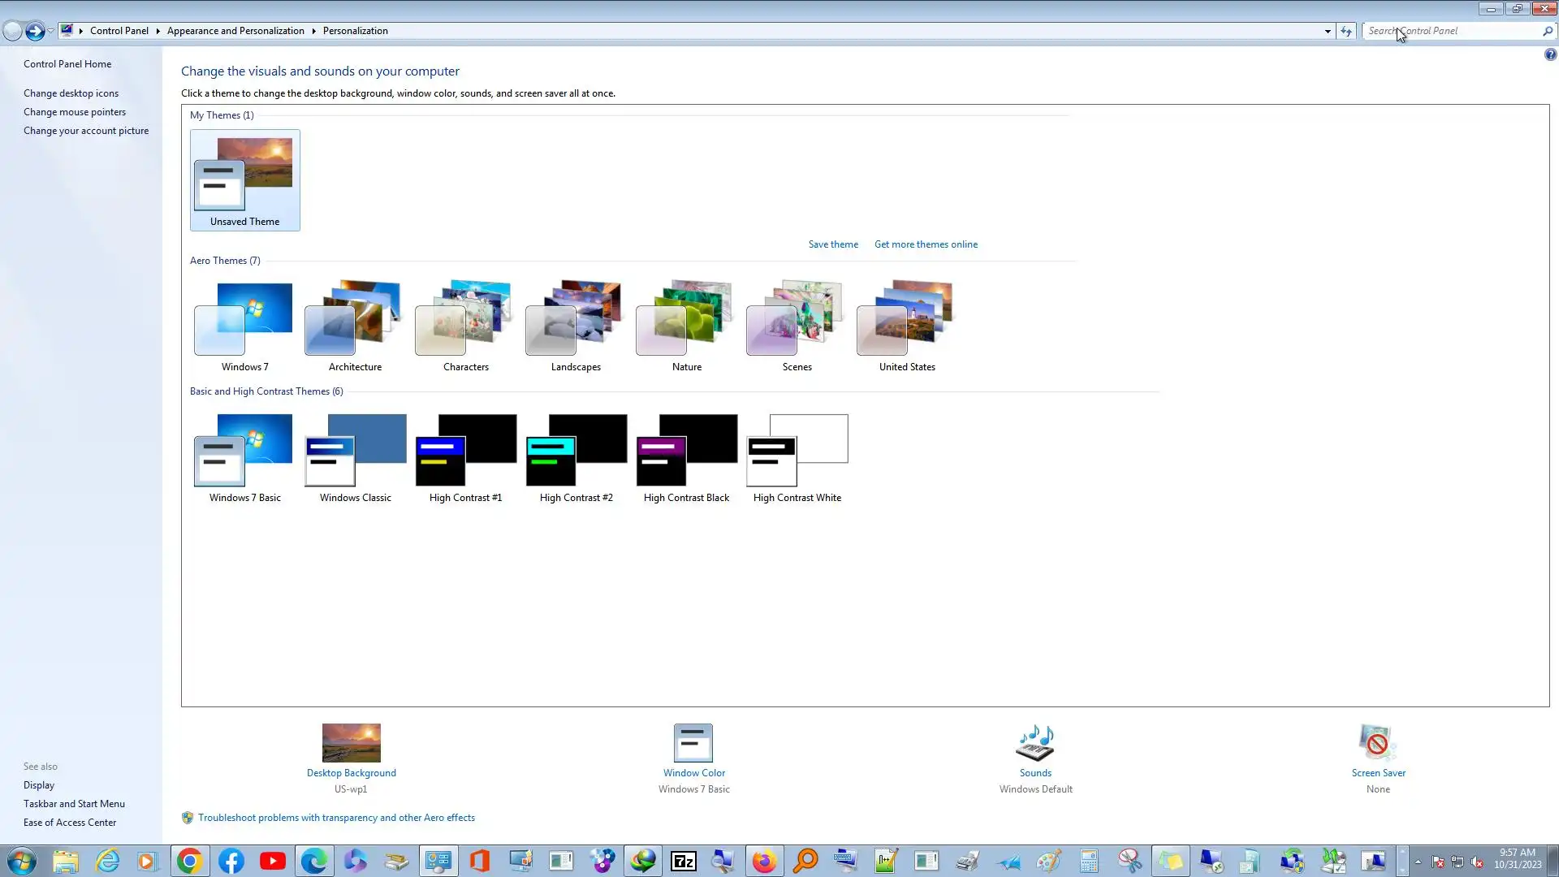Launch 7-Zip from the taskbar
Image resolution: width=1559 pixels, height=877 pixels.
click(x=684, y=861)
